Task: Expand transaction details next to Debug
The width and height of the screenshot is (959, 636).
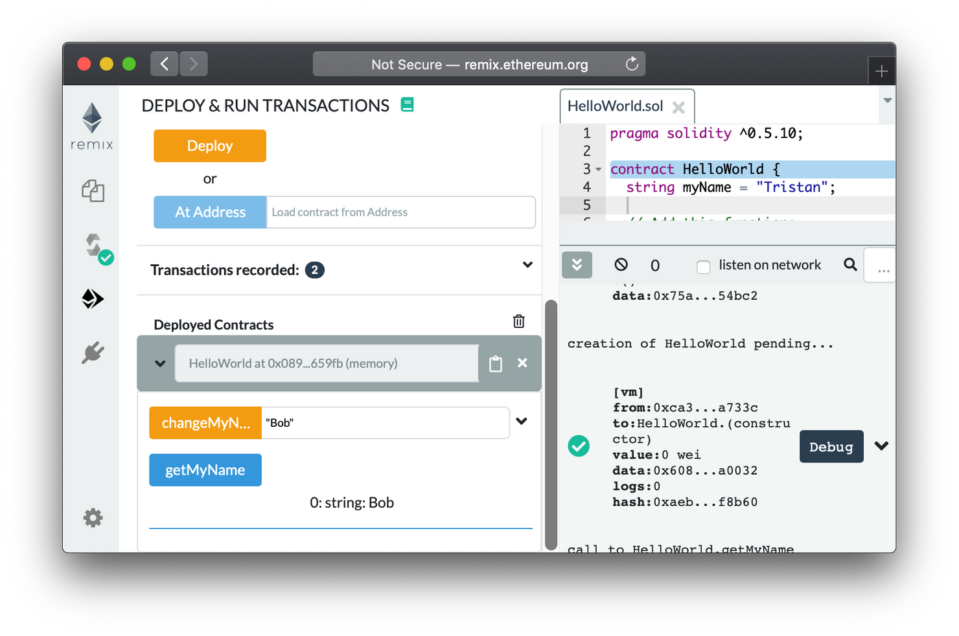Action: click(881, 446)
